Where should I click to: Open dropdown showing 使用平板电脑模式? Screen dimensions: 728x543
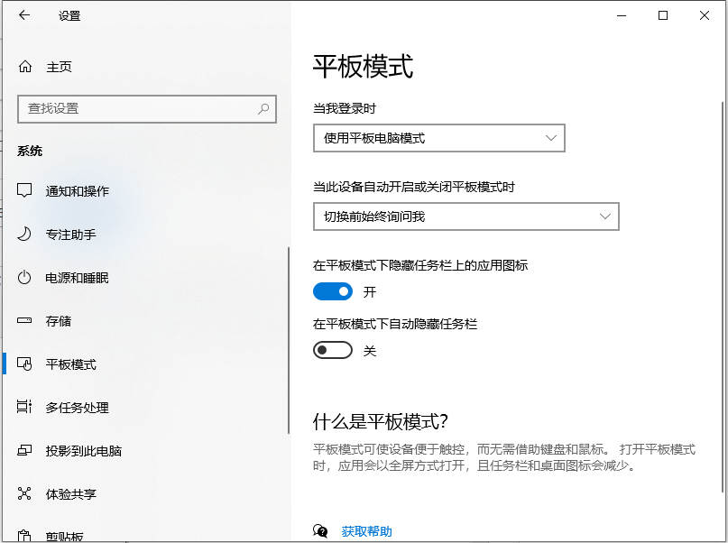(439, 138)
